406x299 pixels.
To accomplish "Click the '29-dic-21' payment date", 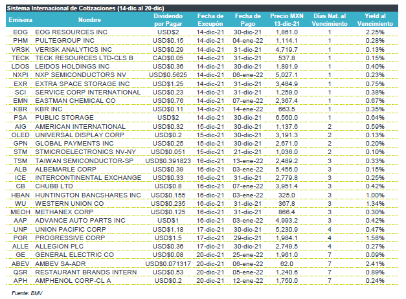I will (x=248, y=238).
